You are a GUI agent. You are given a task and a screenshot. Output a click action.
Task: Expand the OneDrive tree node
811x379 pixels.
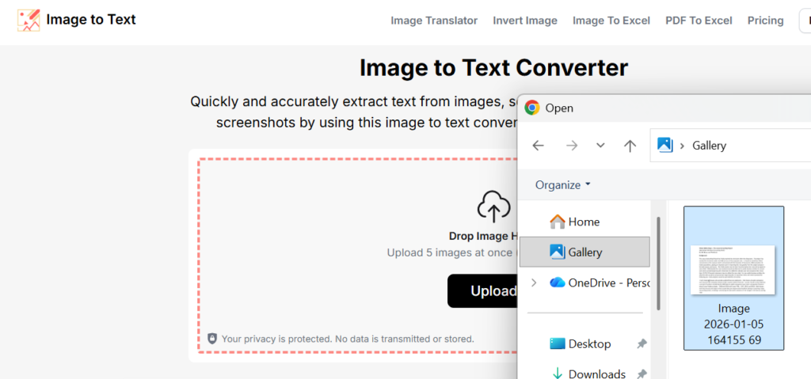(x=535, y=282)
